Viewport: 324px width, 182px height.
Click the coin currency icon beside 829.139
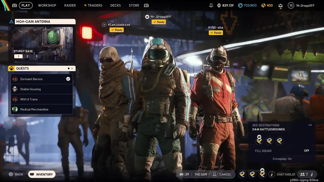(x=219, y=5)
